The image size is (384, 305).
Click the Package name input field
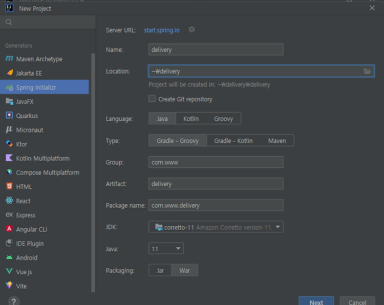(x=216, y=205)
